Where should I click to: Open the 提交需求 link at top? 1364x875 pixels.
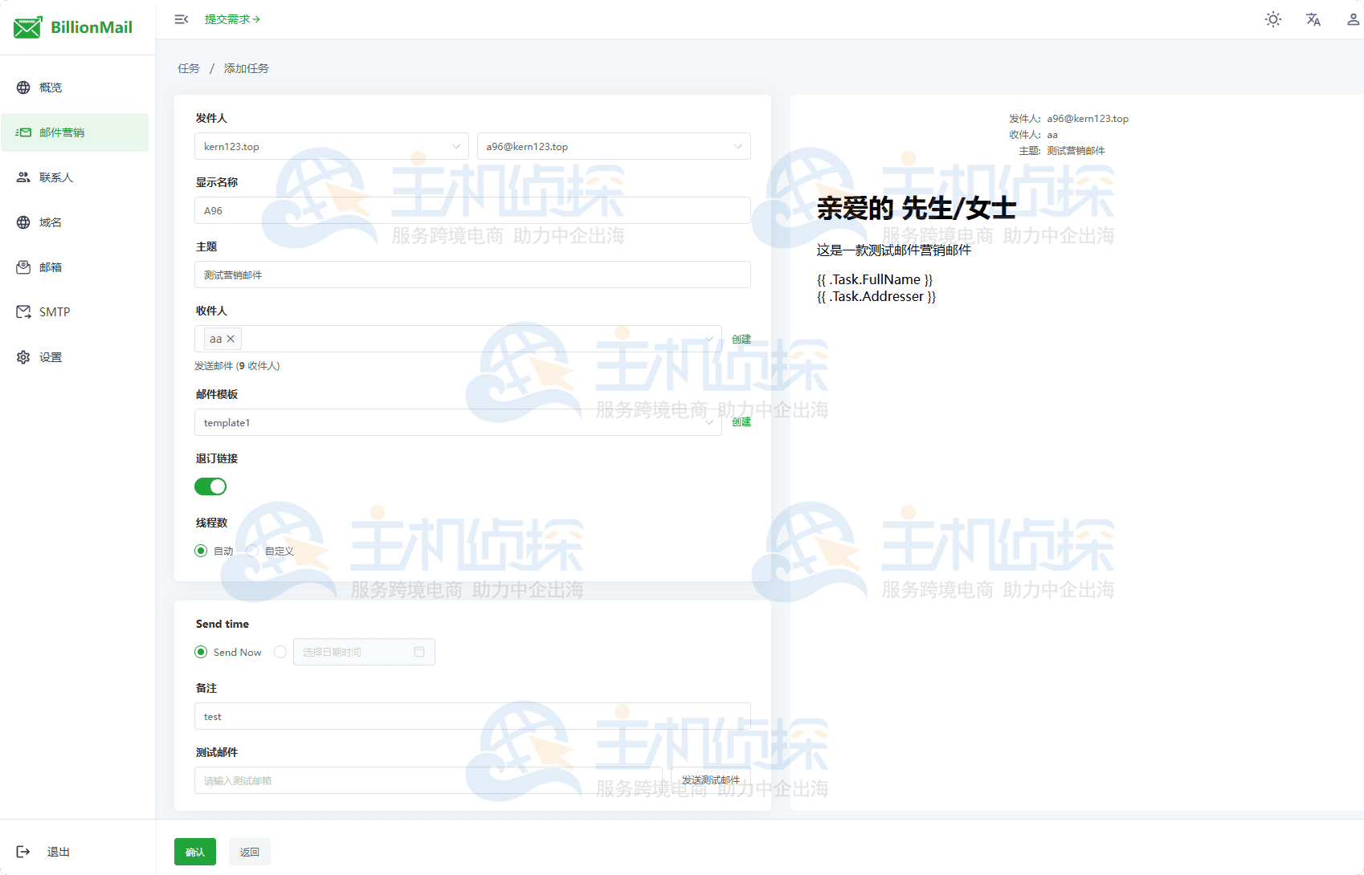pos(233,18)
